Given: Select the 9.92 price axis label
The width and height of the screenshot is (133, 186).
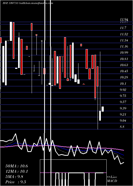Looking at the screenshot, I should [123, 90].
